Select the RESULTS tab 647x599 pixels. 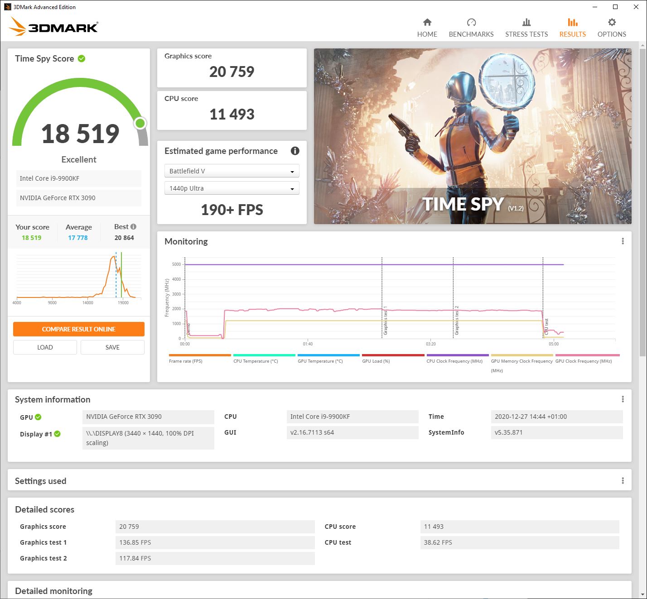(x=572, y=28)
